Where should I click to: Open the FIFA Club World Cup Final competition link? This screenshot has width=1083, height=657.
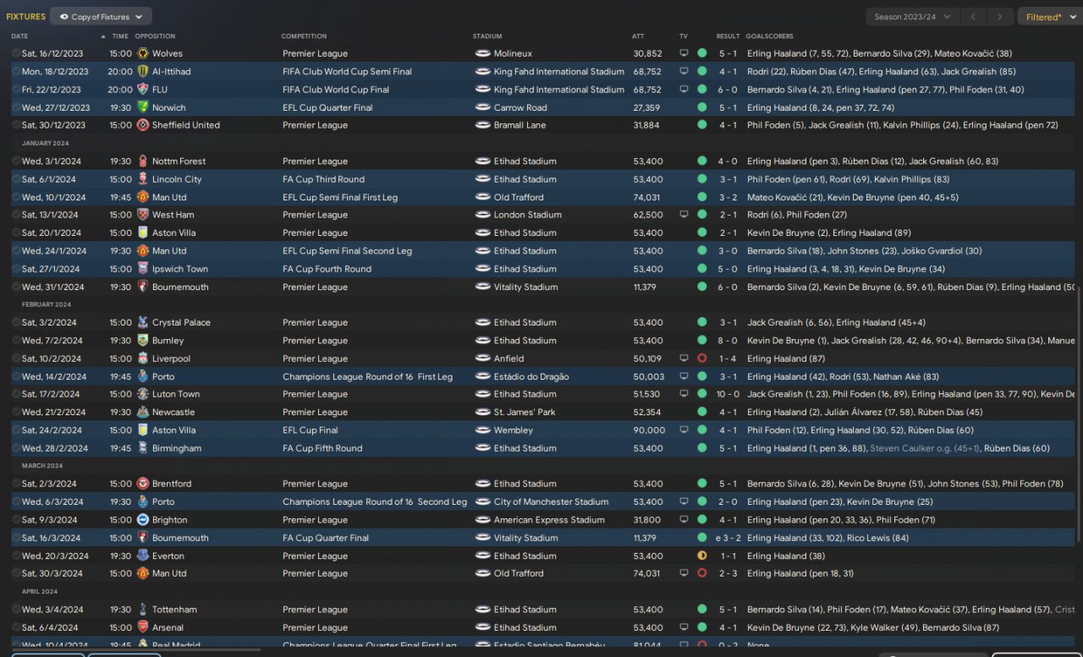pos(336,90)
